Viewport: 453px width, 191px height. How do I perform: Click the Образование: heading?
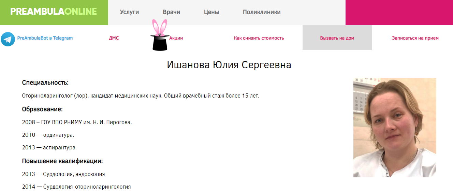point(42,109)
